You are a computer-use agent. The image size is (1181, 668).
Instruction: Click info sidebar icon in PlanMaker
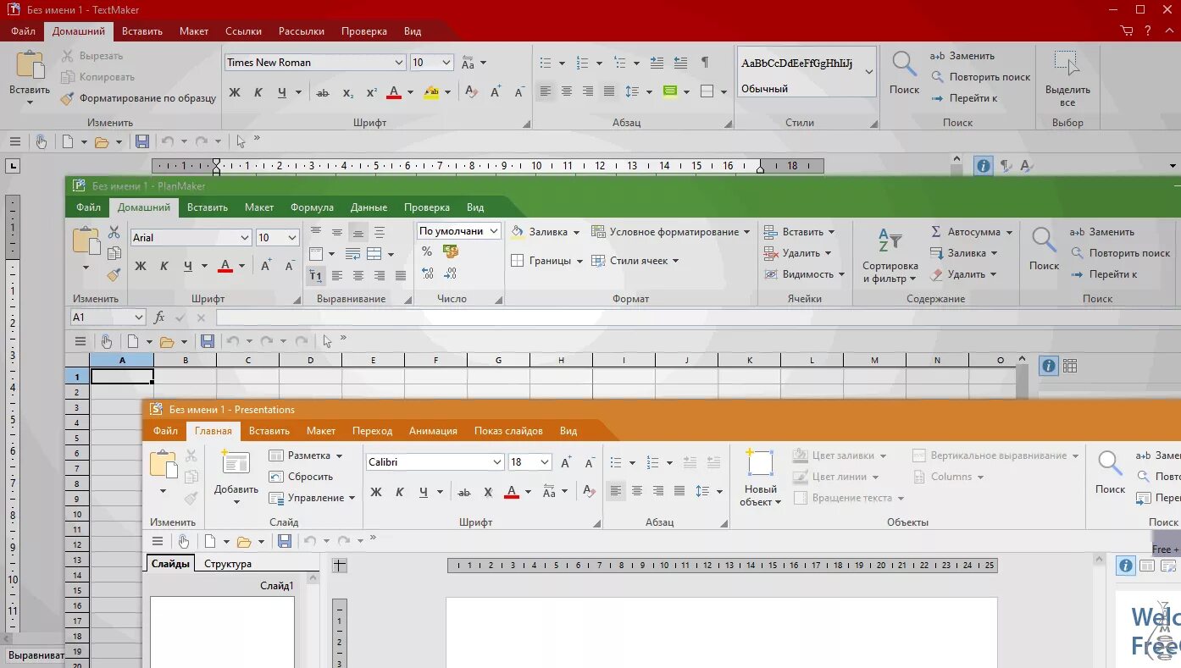click(x=1049, y=366)
